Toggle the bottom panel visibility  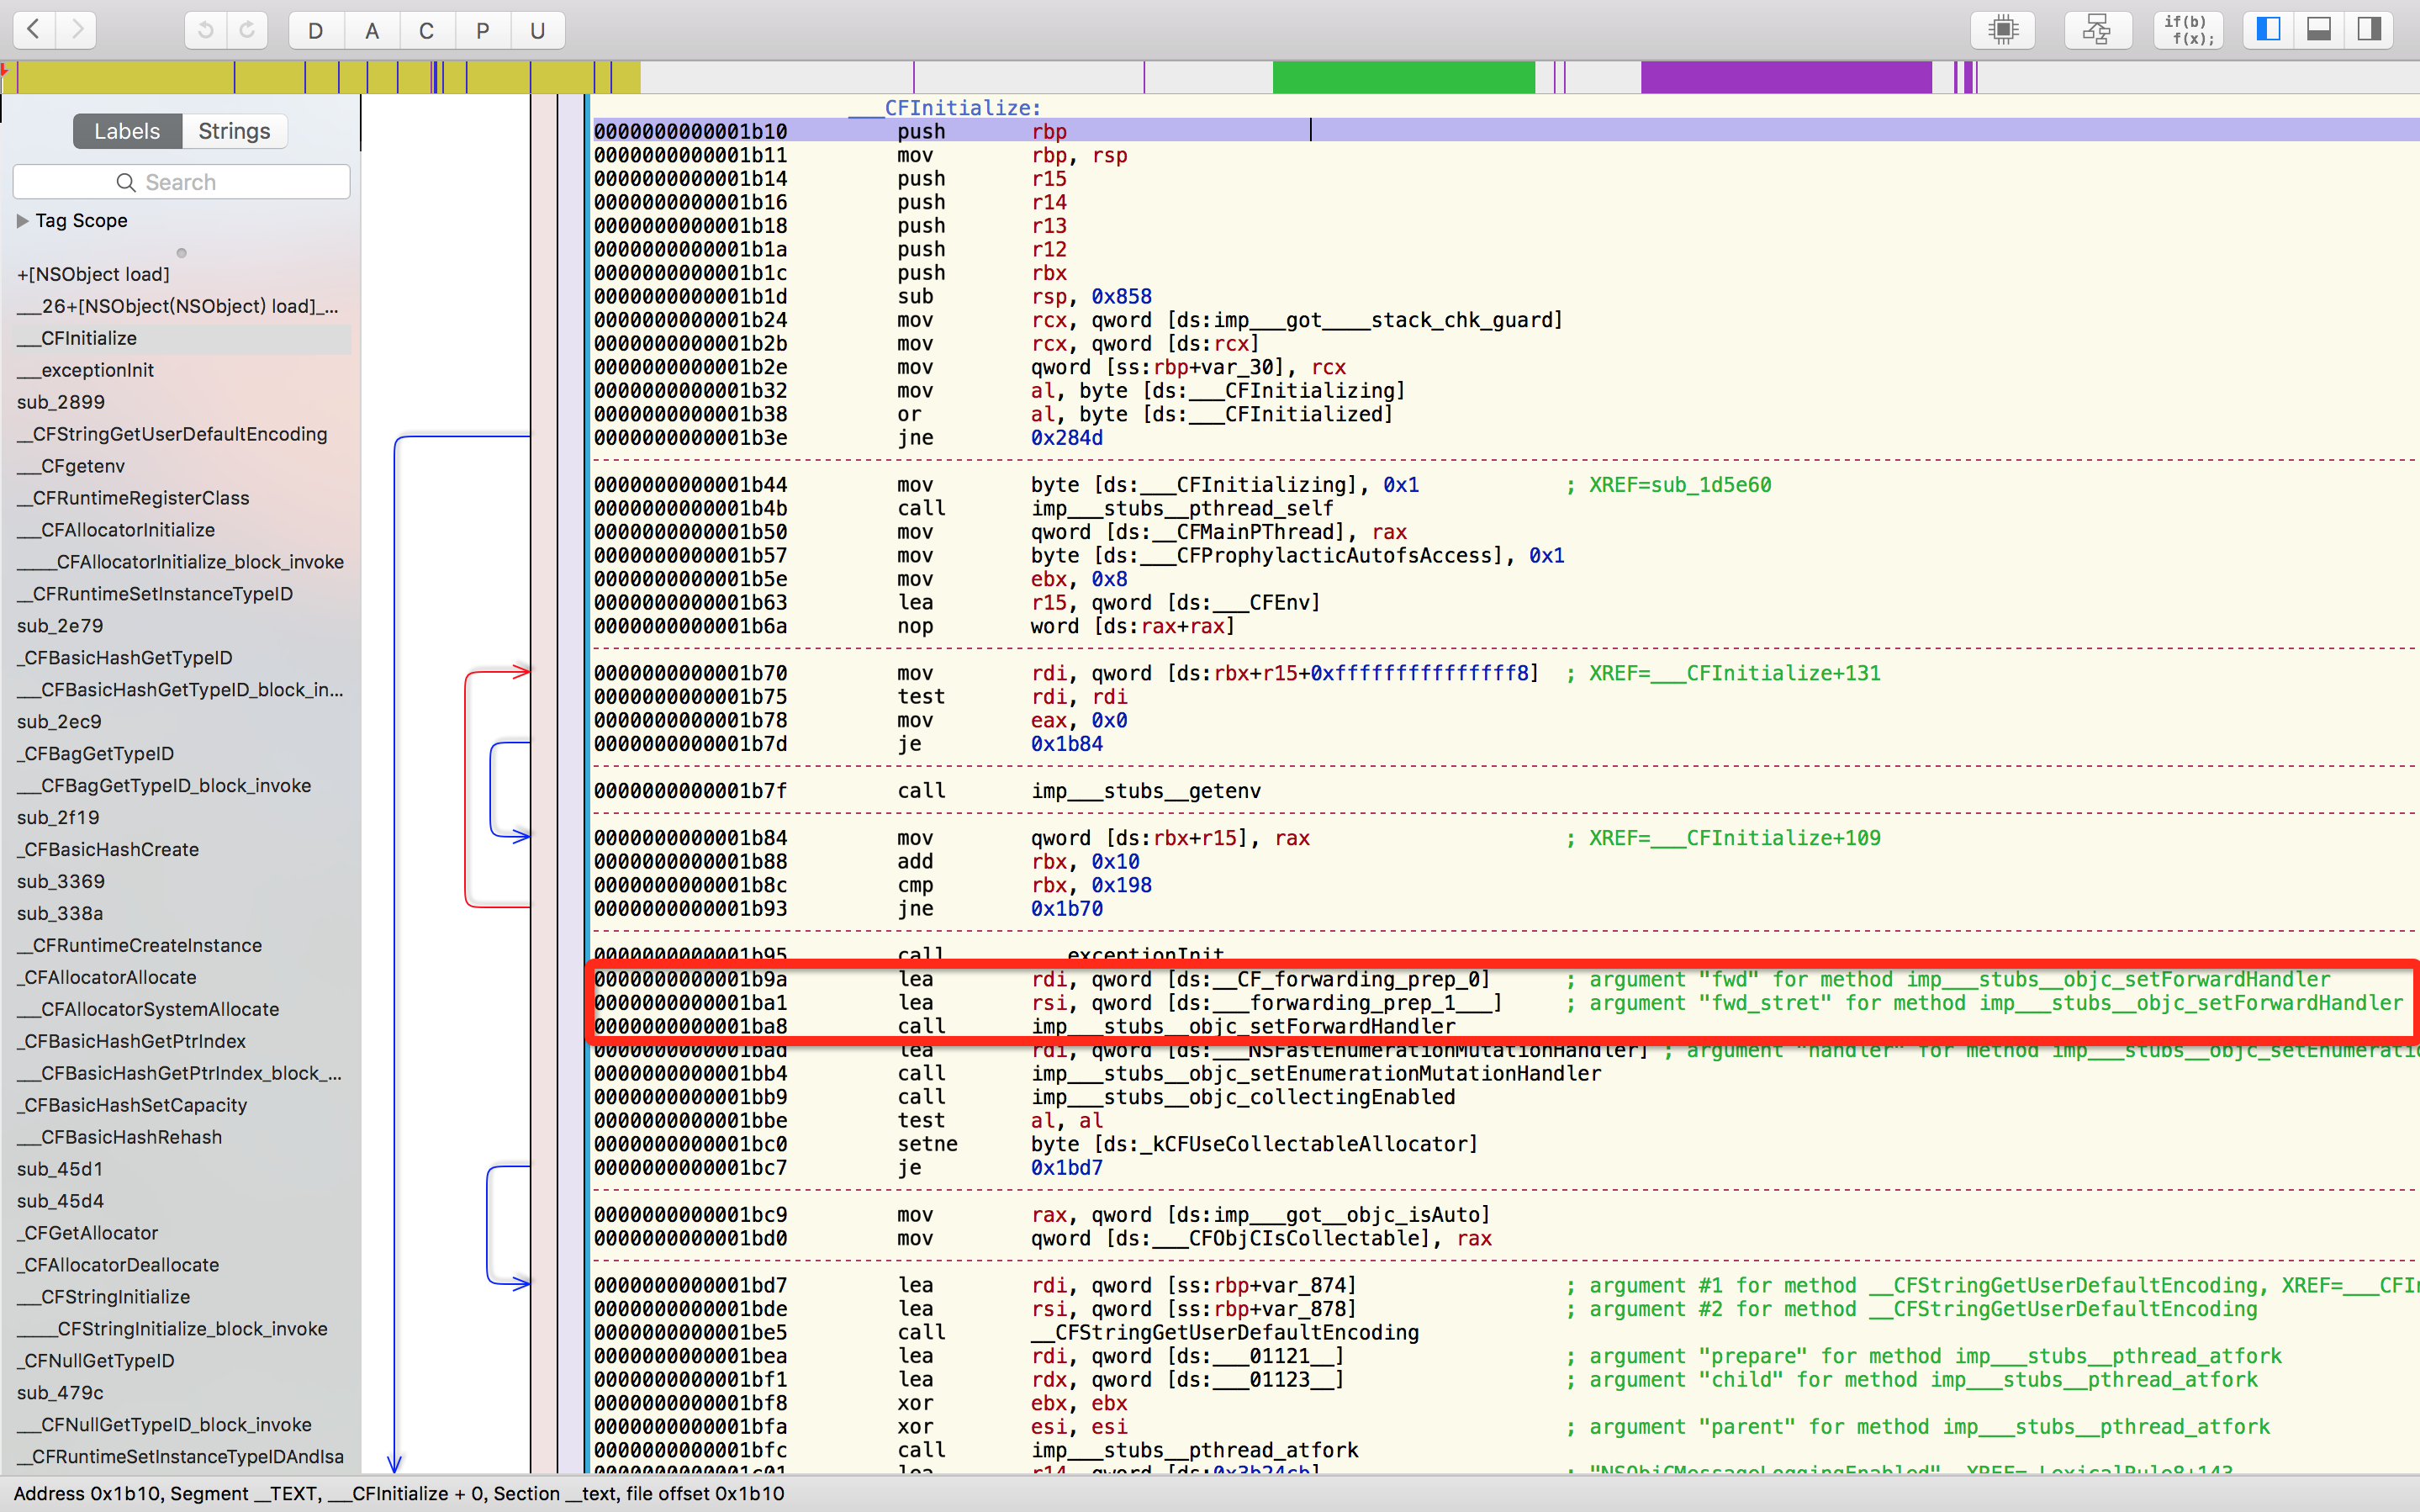[2319, 30]
